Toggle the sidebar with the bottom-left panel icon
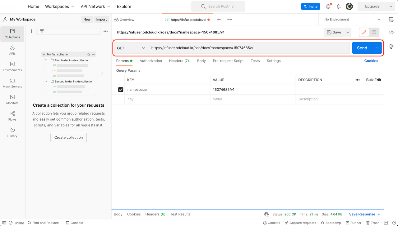This screenshot has width=398, height=226. [x=4, y=223]
